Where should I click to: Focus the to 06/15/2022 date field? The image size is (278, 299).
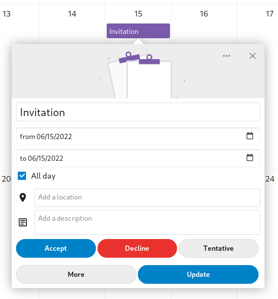130,158
